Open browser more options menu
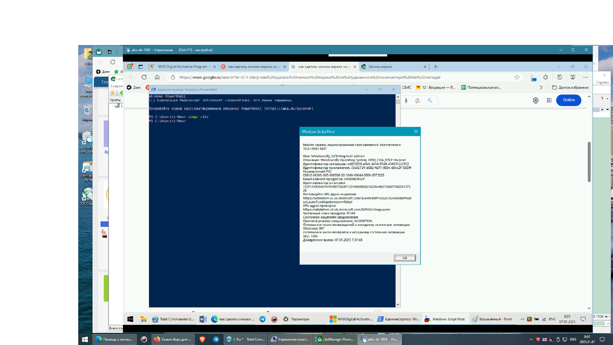 point(586,77)
